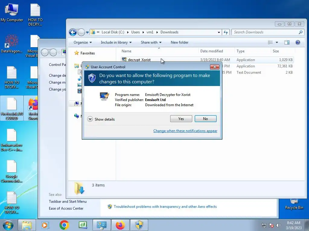Open Action Center flag tray icon

tap(271, 225)
